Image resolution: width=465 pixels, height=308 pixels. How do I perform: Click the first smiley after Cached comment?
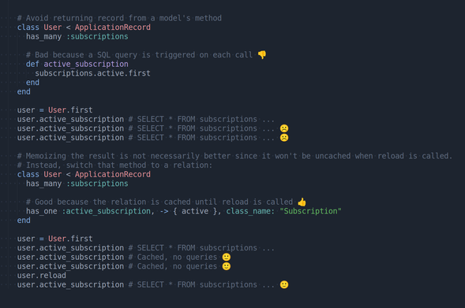click(x=227, y=257)
